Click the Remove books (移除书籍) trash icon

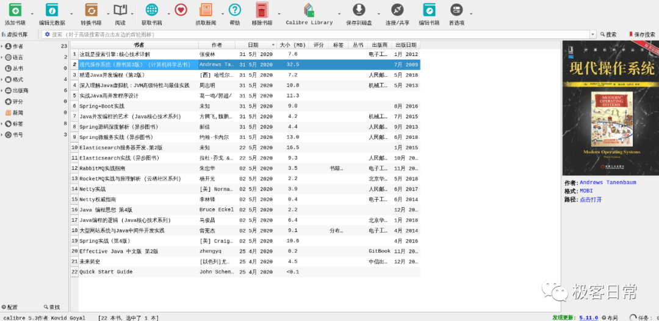point(262,9)
